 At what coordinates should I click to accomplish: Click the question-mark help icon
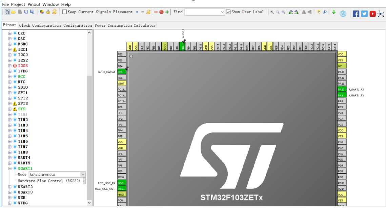pos(319,12)
